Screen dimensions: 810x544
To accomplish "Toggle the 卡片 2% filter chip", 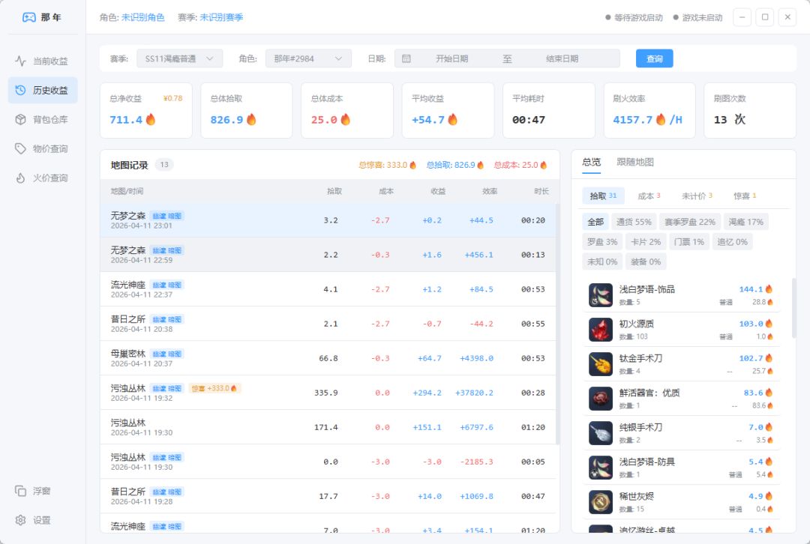I will (646, 241).
